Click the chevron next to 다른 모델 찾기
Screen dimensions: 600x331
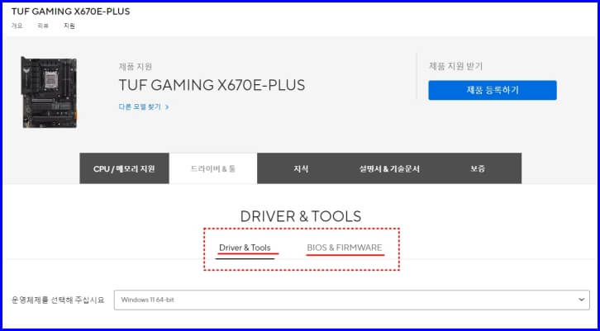click(167, 107)
